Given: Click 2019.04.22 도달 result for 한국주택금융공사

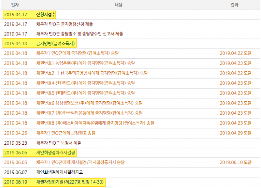Looking at the screenshot, I should pyautogui.click(x=236, y=73).
